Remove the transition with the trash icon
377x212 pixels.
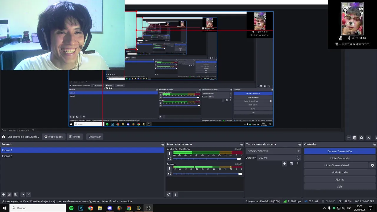[x=291, y=164]
